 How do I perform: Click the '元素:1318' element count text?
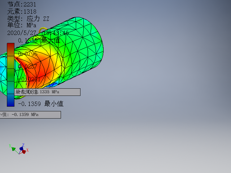22,12
